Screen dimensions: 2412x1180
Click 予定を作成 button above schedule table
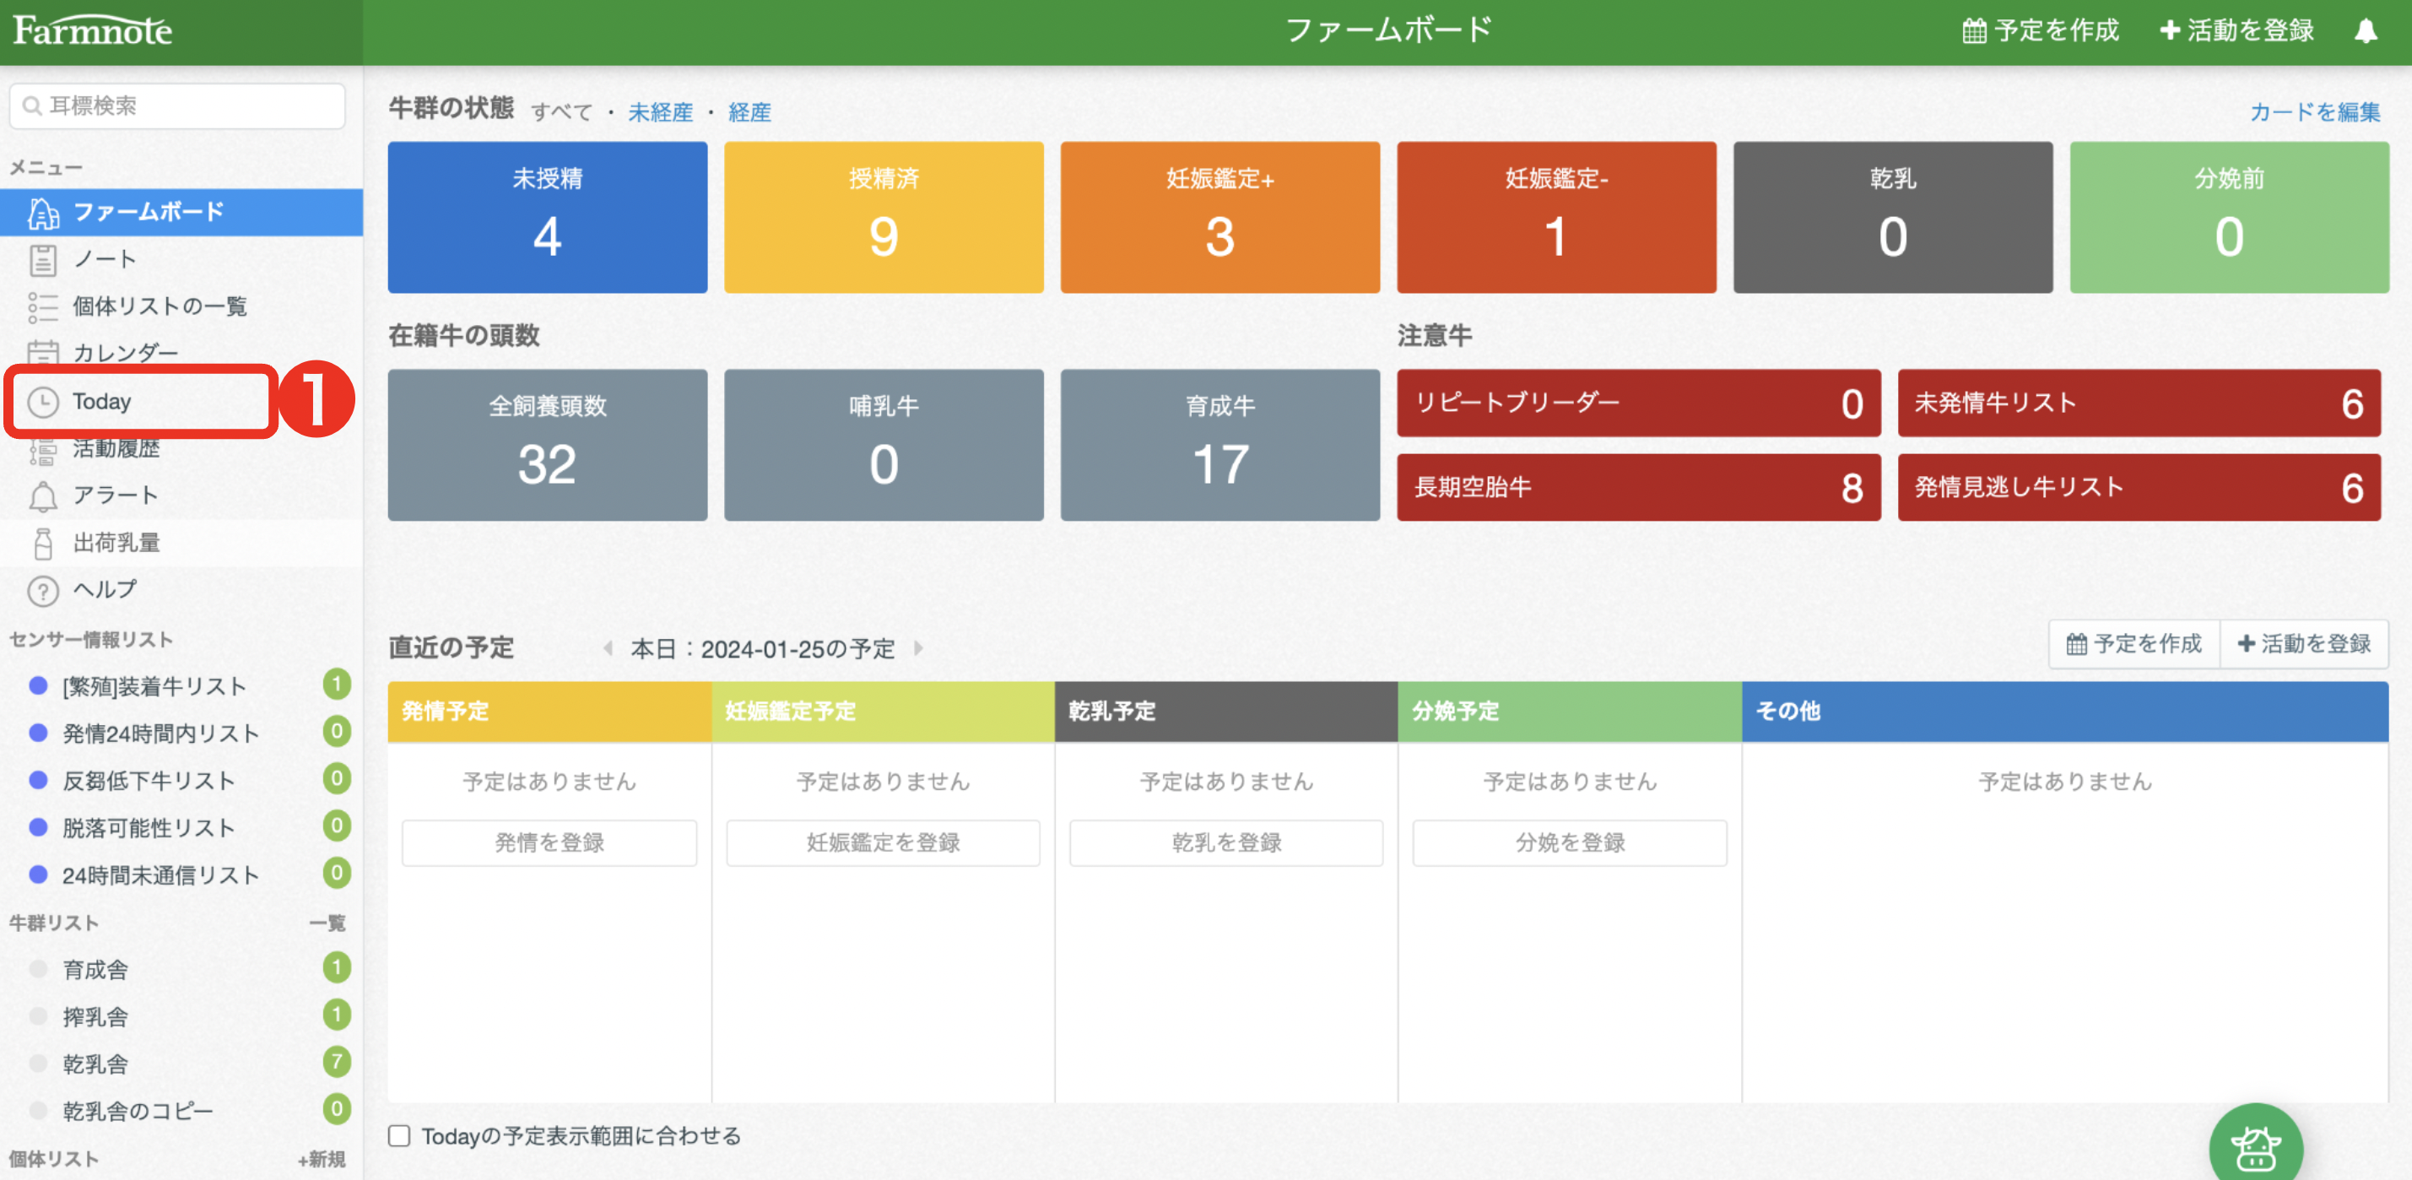[x=2133, y=644]
